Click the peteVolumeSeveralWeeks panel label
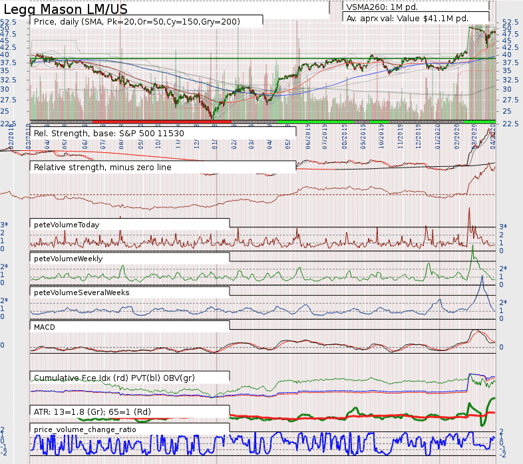Viewport: 523px width, 464px height. click(x=81, y=292)
